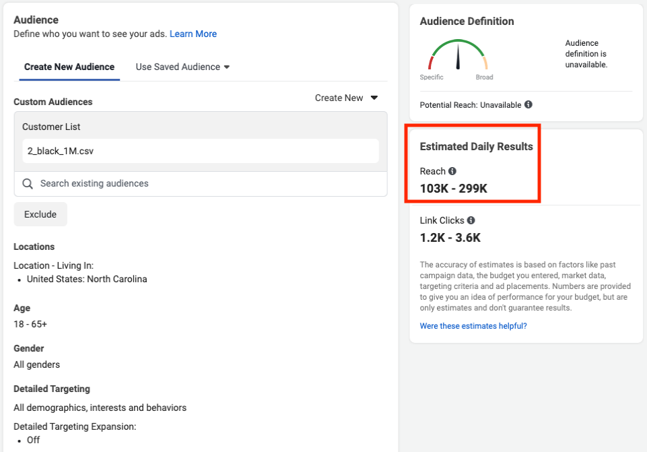Click the 1.2K - 3.6K link clicks estimate

(450, 238)
